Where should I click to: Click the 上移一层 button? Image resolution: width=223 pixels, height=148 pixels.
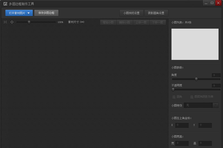click(141, 22)
